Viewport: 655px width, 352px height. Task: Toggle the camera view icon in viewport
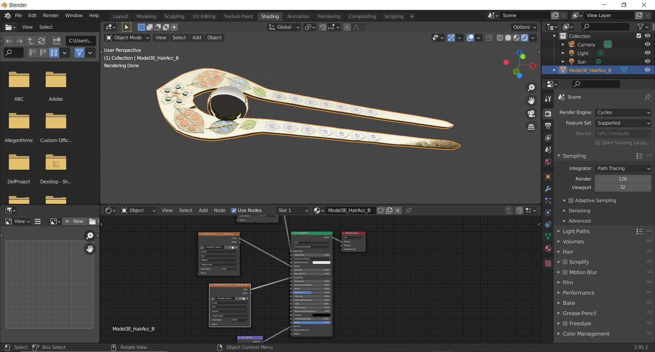coord(531,114)
